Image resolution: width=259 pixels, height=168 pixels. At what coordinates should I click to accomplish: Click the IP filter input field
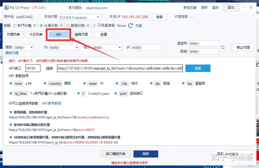pos(146,47)
